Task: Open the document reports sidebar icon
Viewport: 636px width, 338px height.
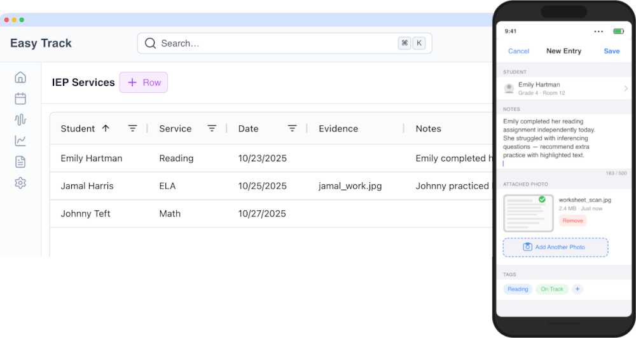Action: (x=20, y=162)
